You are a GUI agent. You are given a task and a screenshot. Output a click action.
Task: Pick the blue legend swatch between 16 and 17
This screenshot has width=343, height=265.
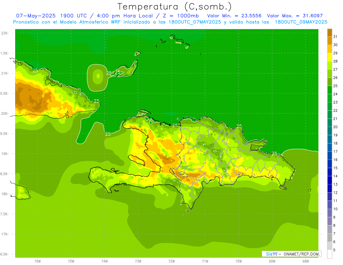tap(330, 156)
